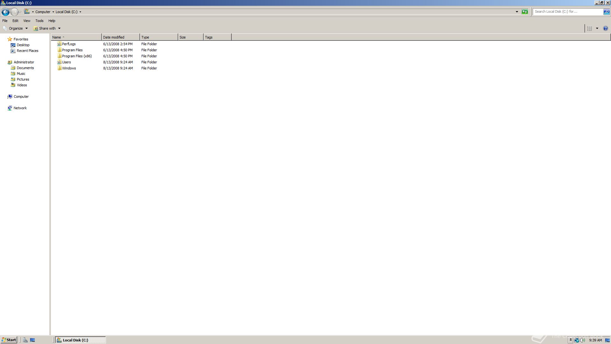This screenshot has width=611, height=344.
Task: Select Computer in the navigation pane
Action: tap(21, 97)
